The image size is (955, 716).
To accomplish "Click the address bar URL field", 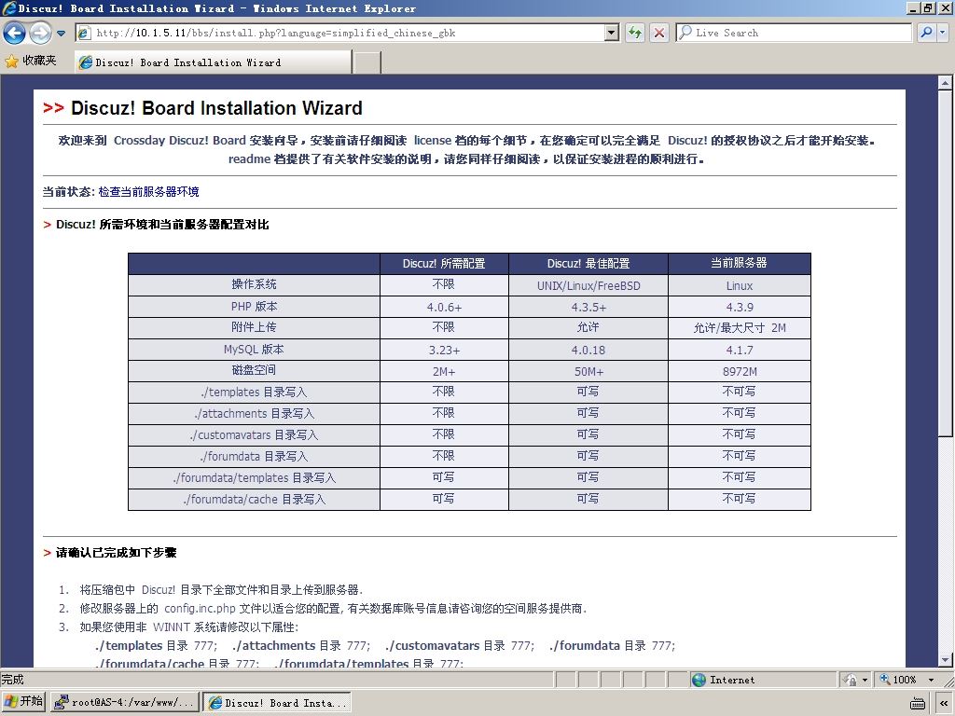I will coord(340,33).
